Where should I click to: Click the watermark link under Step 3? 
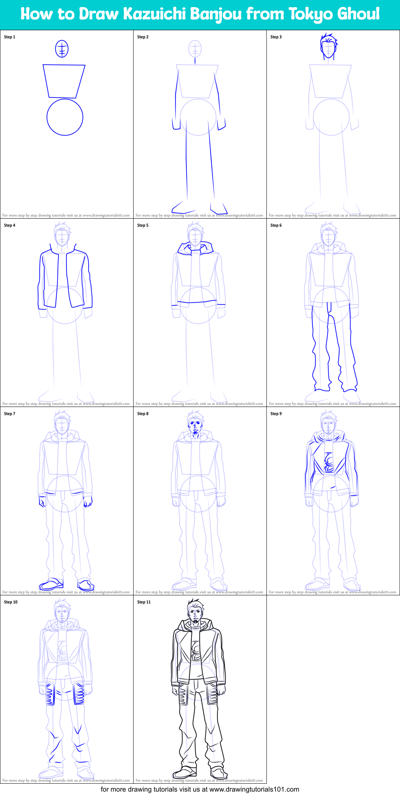pyautogui.click(x=332, y=216)
